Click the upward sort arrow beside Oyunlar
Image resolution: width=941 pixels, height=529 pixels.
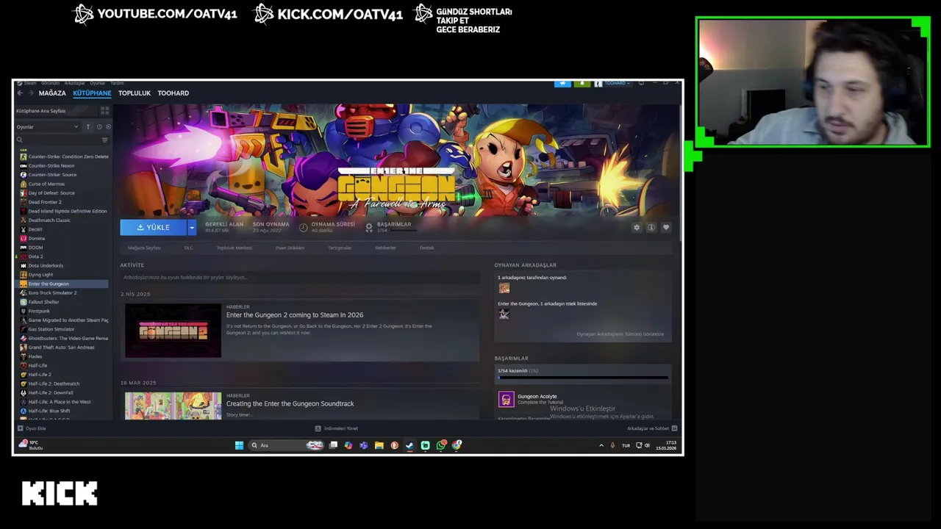point(88,127)
